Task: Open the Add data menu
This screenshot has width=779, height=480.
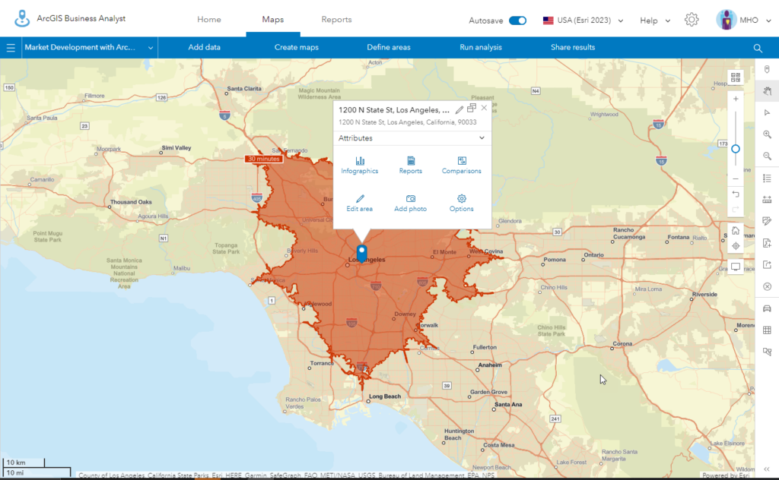Action: [x=204, y=48]
